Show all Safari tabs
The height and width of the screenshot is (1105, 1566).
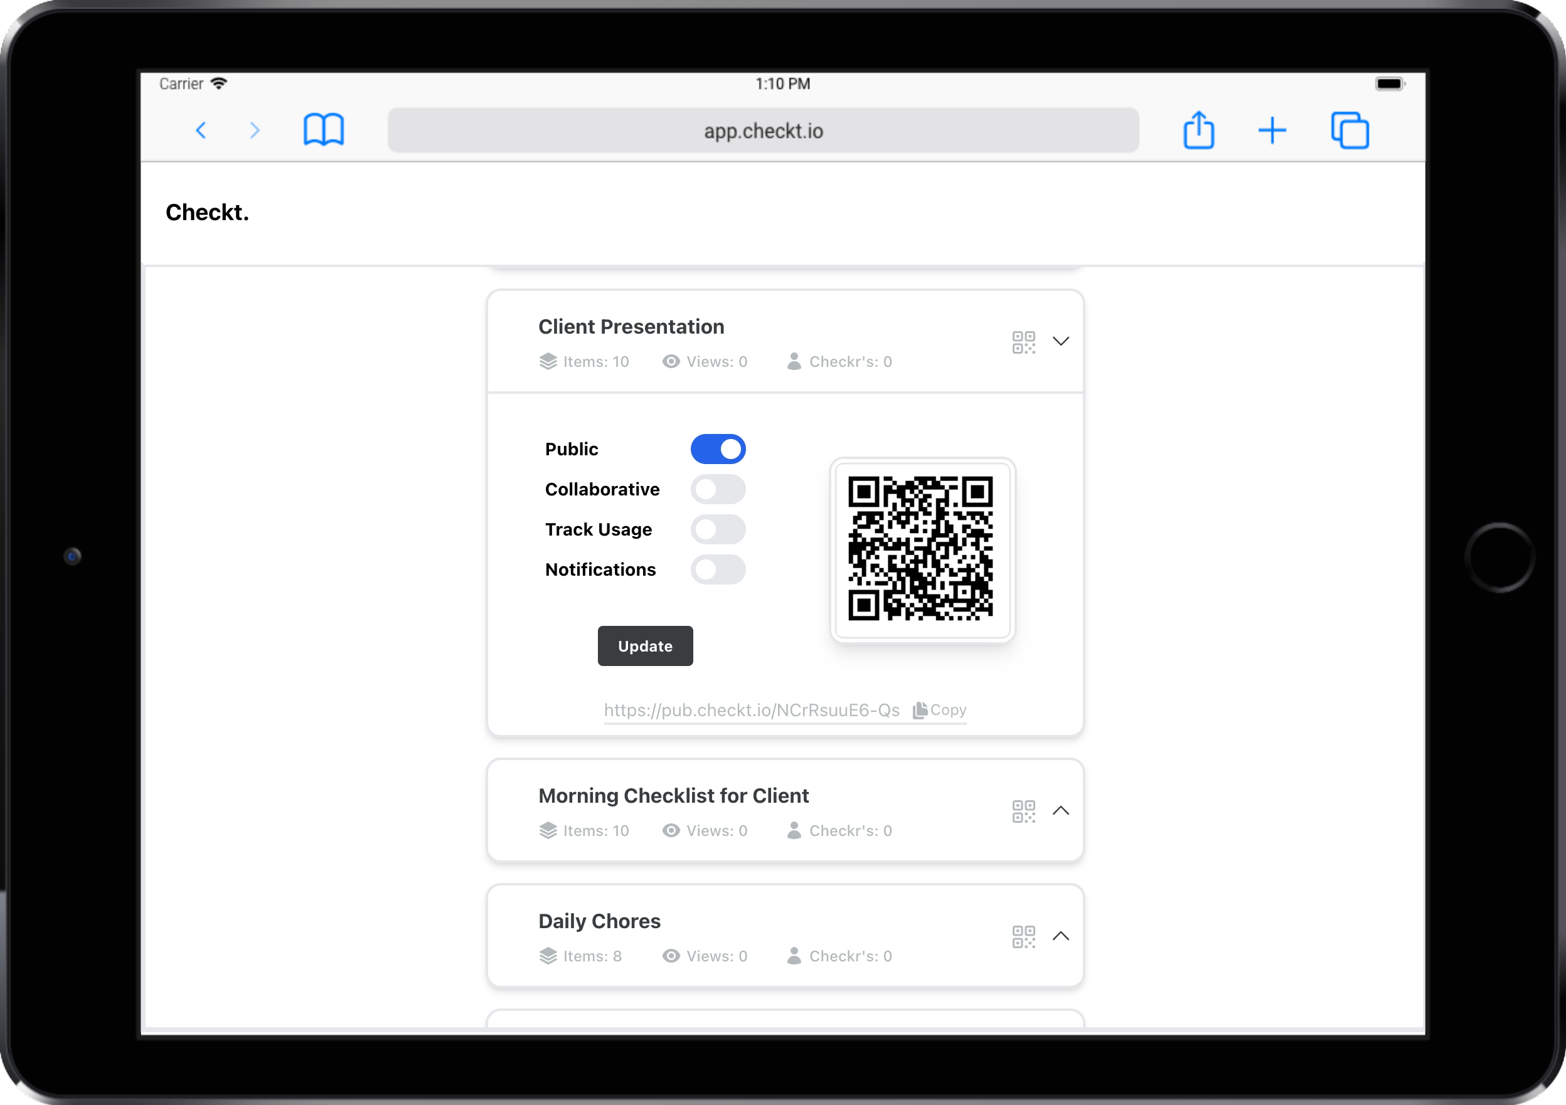1350,130
